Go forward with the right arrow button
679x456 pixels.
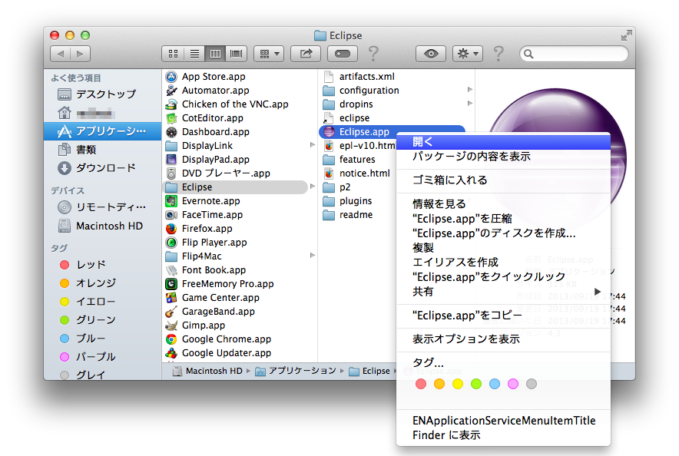coord(80,54)
